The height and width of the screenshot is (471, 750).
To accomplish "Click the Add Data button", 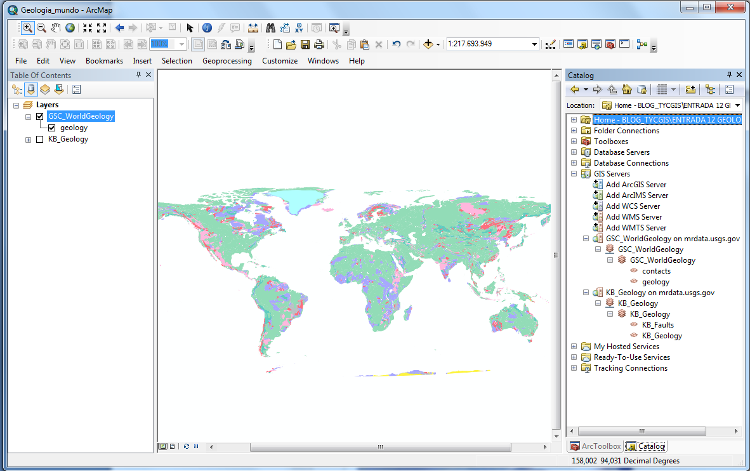I will (x=428, y=44).
